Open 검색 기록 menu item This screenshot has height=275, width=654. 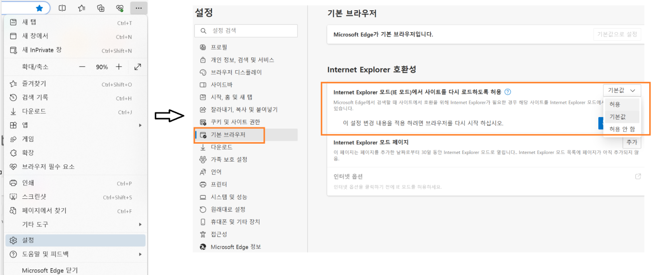[x=76, y=98]
